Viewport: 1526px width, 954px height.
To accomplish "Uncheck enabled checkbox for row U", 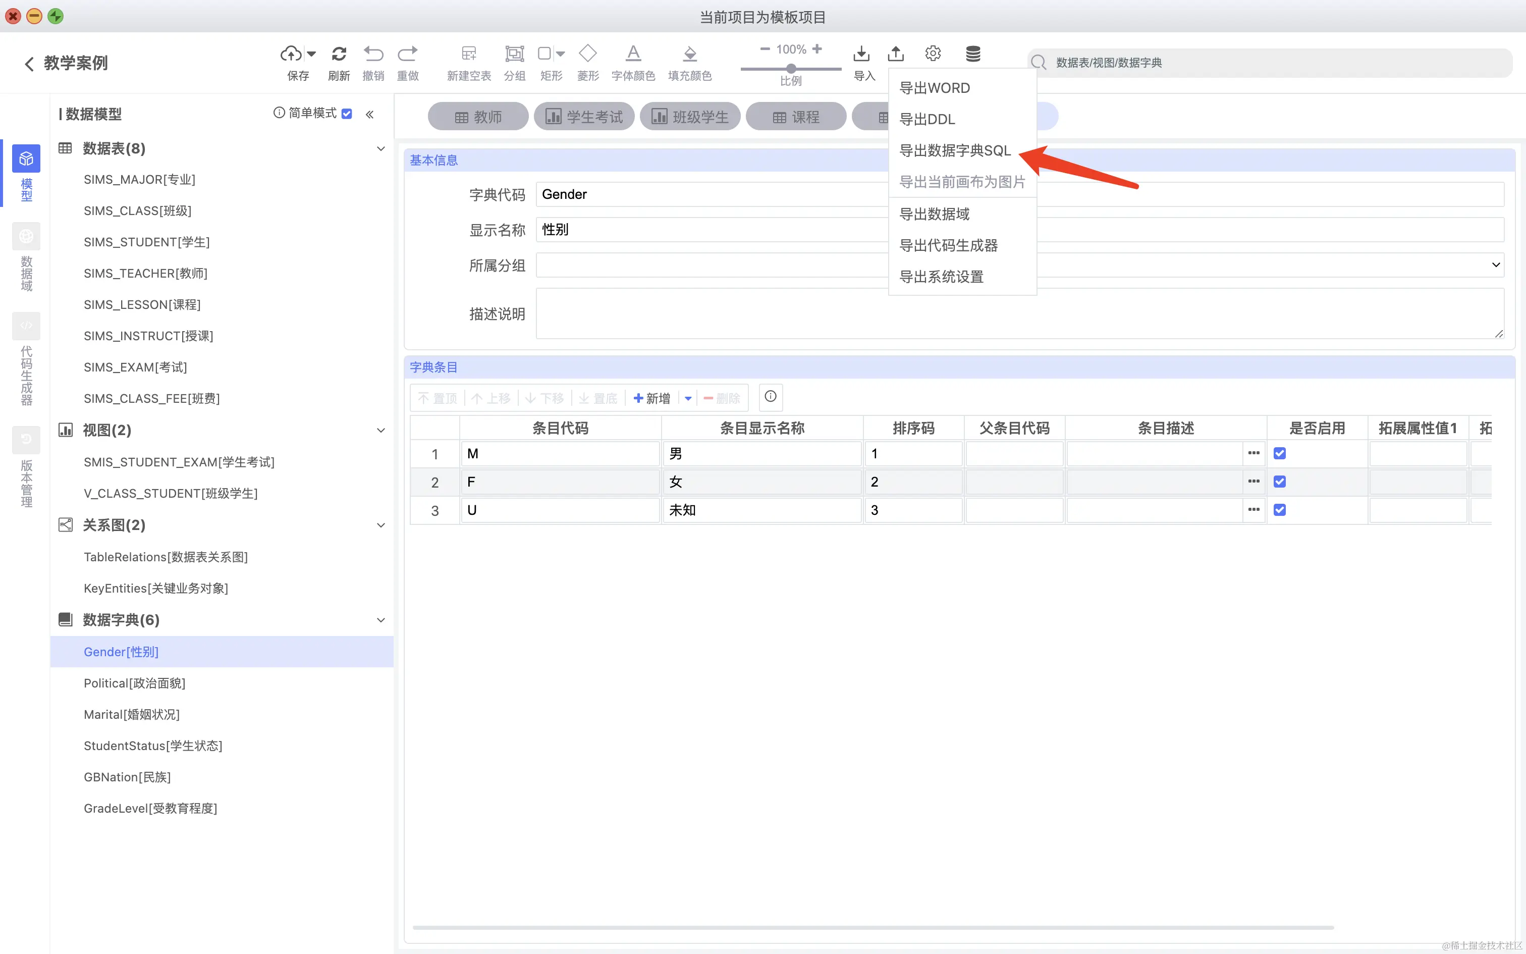I will click(x=1279, y=510).
